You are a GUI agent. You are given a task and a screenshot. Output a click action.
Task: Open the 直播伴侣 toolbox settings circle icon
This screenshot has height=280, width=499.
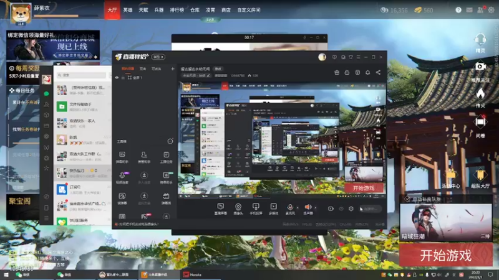[x=170, y=141]
